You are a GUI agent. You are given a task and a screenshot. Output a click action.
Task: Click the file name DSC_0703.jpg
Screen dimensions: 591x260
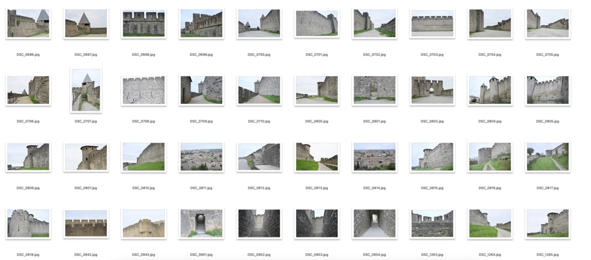tap(432, 55)
